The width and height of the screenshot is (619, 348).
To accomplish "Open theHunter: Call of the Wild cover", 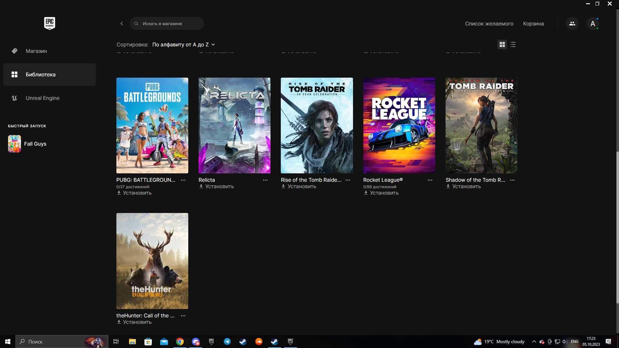I will pos(152,261).
